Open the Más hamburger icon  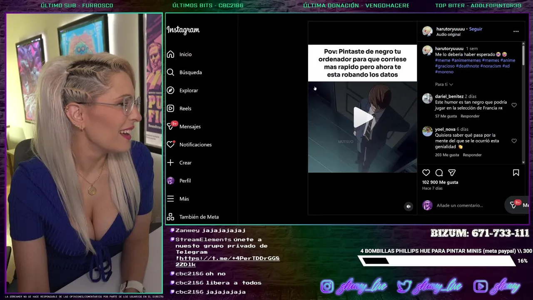pos(170,199)
